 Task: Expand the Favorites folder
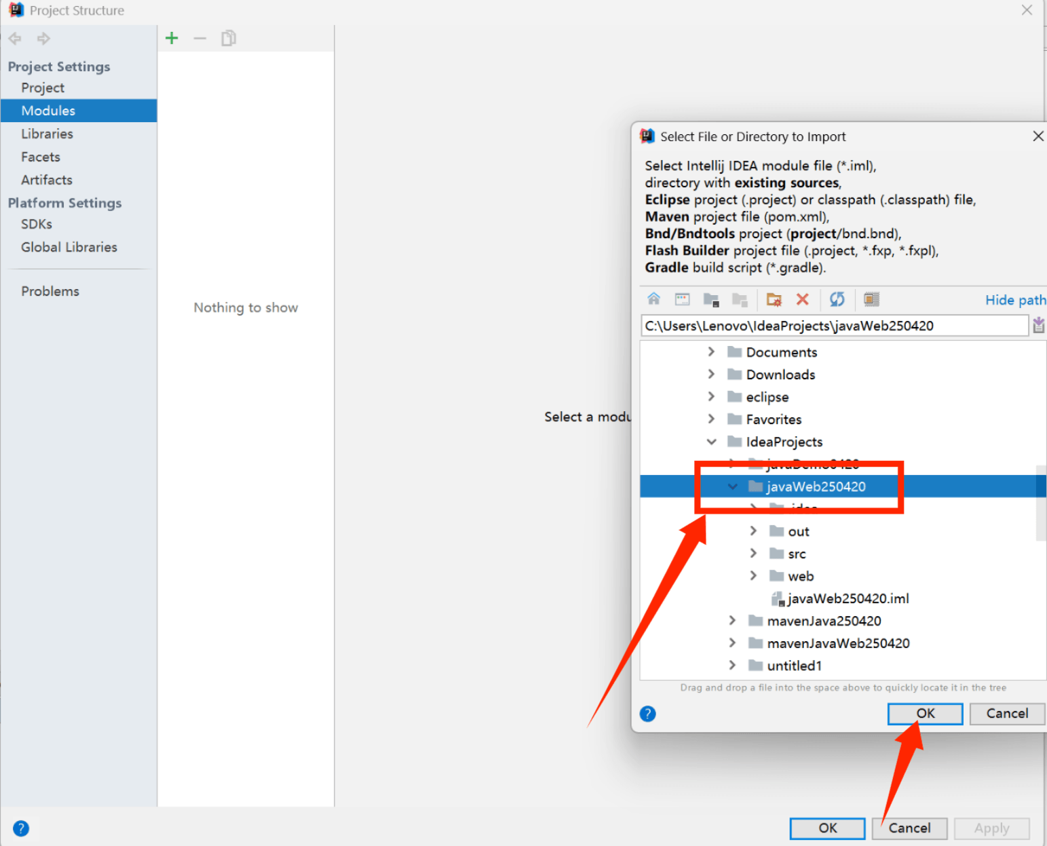coord(711,419)
